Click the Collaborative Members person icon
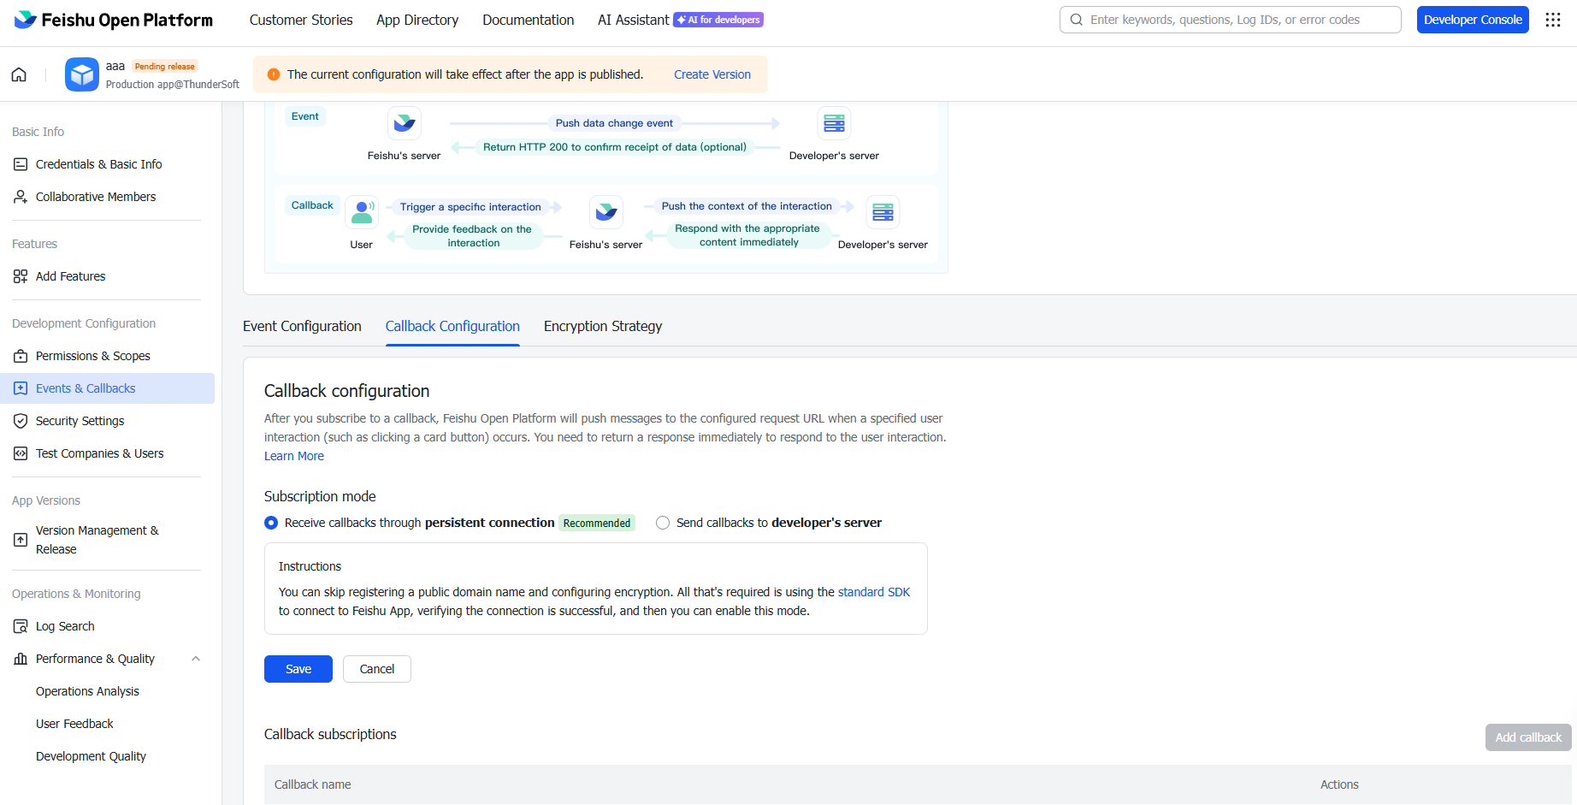Viewport: 1577px width, 805px height. coord(21,197)
